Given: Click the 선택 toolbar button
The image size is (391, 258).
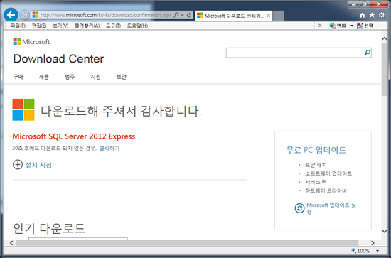Looking at the screenshot, I should pyautogui.click(x=365, y=26).
